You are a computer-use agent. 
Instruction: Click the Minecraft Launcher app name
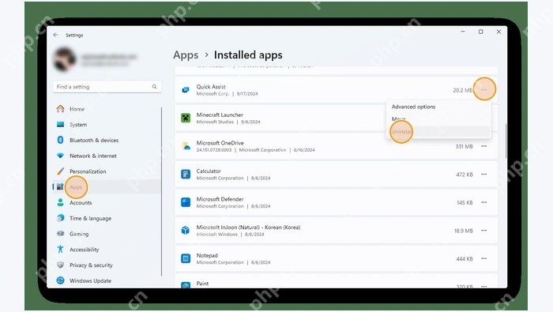220,115
